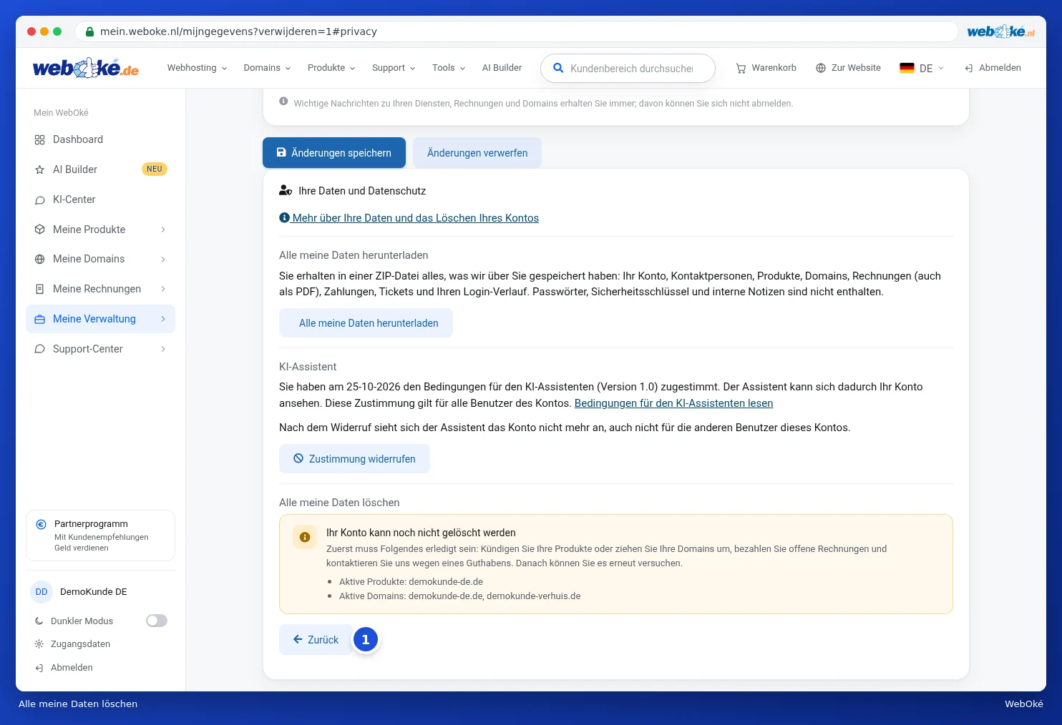The width and height of the screenshot is (1062, 725).
Task: Click the Meine Produkte box icon
Action: pos(39,230)
